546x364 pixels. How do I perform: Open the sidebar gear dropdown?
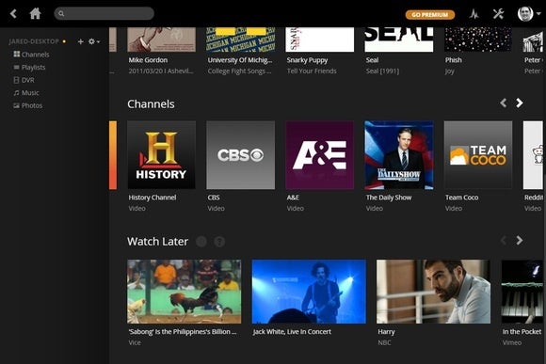coord(94,41)
